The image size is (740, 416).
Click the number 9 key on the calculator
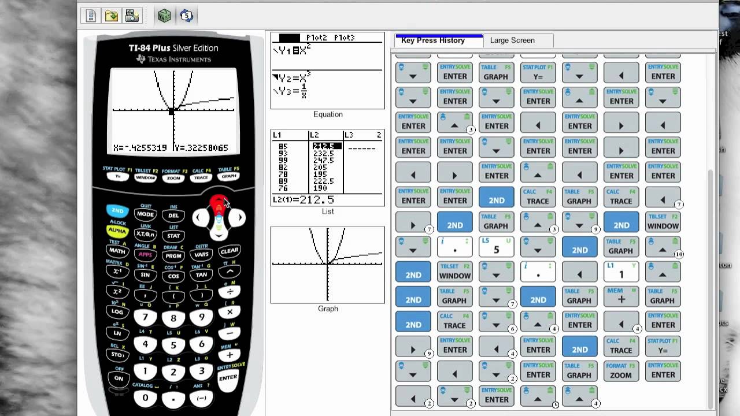pyautogui.click(x=201, y=317)
